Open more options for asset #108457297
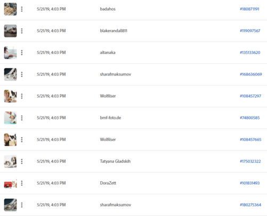The image size is (267, 216). coord(22,96)
